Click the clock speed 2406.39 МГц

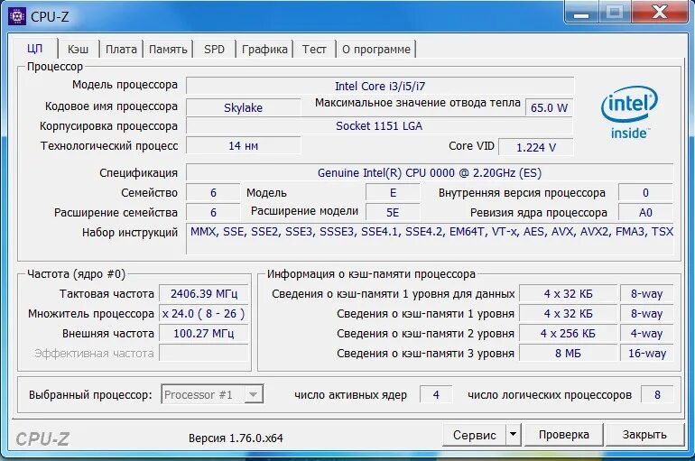click(204, 293)
